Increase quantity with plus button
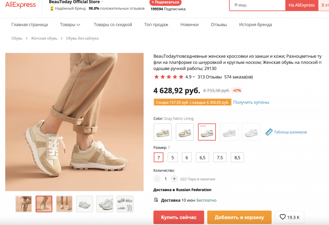 [174, 179]
